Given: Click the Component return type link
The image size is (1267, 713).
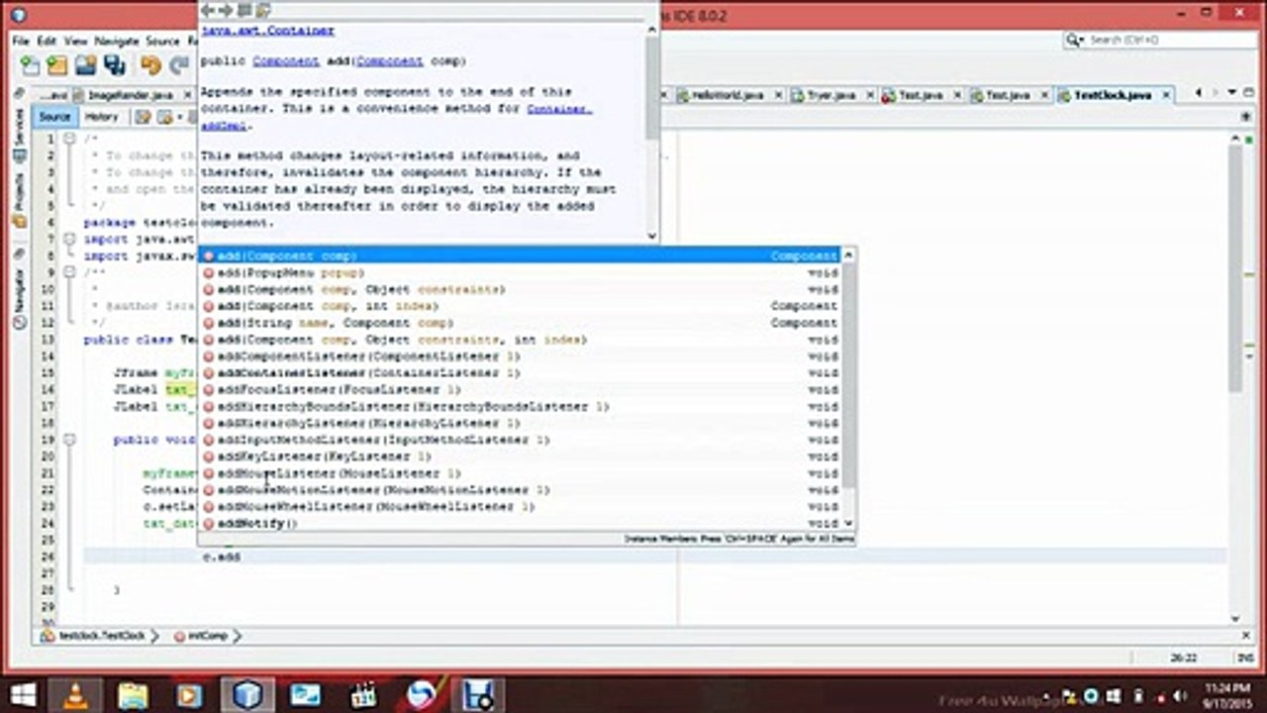Looking at the screenshot, I should coord(285,60).
